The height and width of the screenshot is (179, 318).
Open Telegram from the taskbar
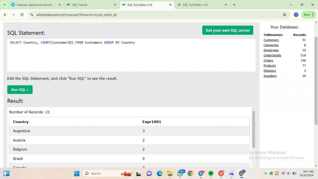coord(201,173)
